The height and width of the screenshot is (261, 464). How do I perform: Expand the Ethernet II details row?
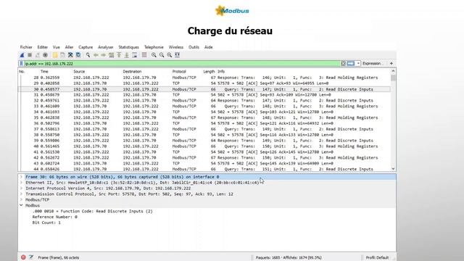click(21, 183)
